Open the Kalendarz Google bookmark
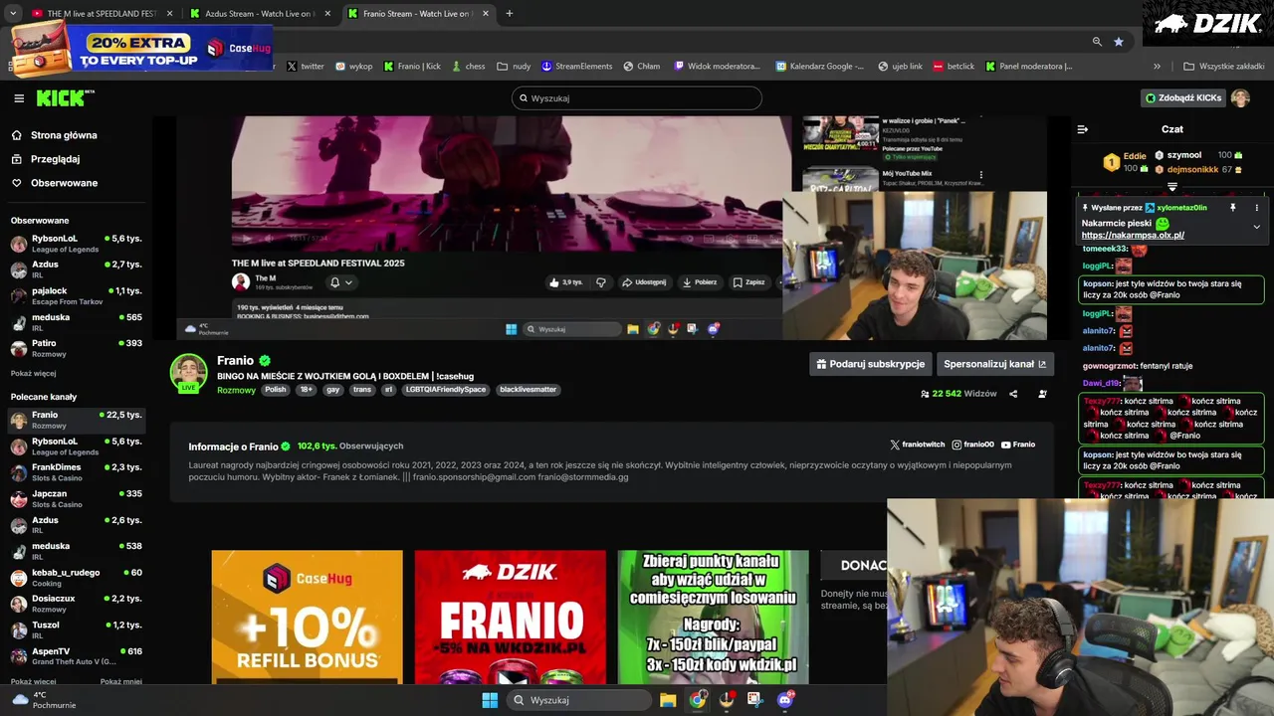 click(x=819, y=67)
